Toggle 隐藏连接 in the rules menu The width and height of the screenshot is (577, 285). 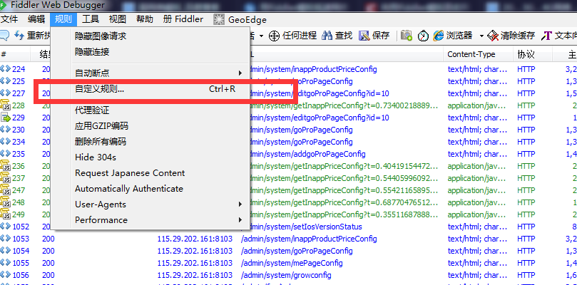click(150, 52)
